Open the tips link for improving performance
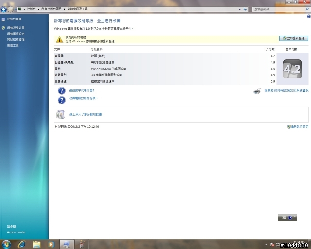 pos(83,98)
